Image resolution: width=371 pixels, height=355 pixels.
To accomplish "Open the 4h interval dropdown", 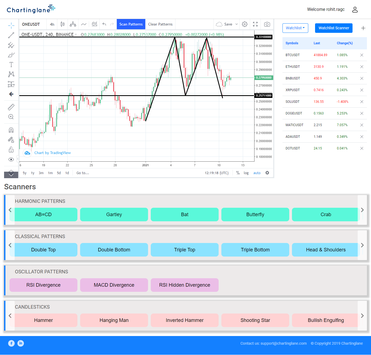I will click(x=52, y=24).
